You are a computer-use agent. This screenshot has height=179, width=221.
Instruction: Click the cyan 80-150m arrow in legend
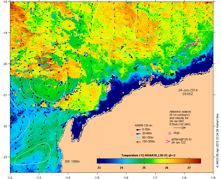[139, 138]
